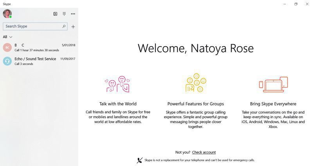Viewport: 313px width, 166px height.
Task: Minimize the Skype window
Action: (285, 4)
